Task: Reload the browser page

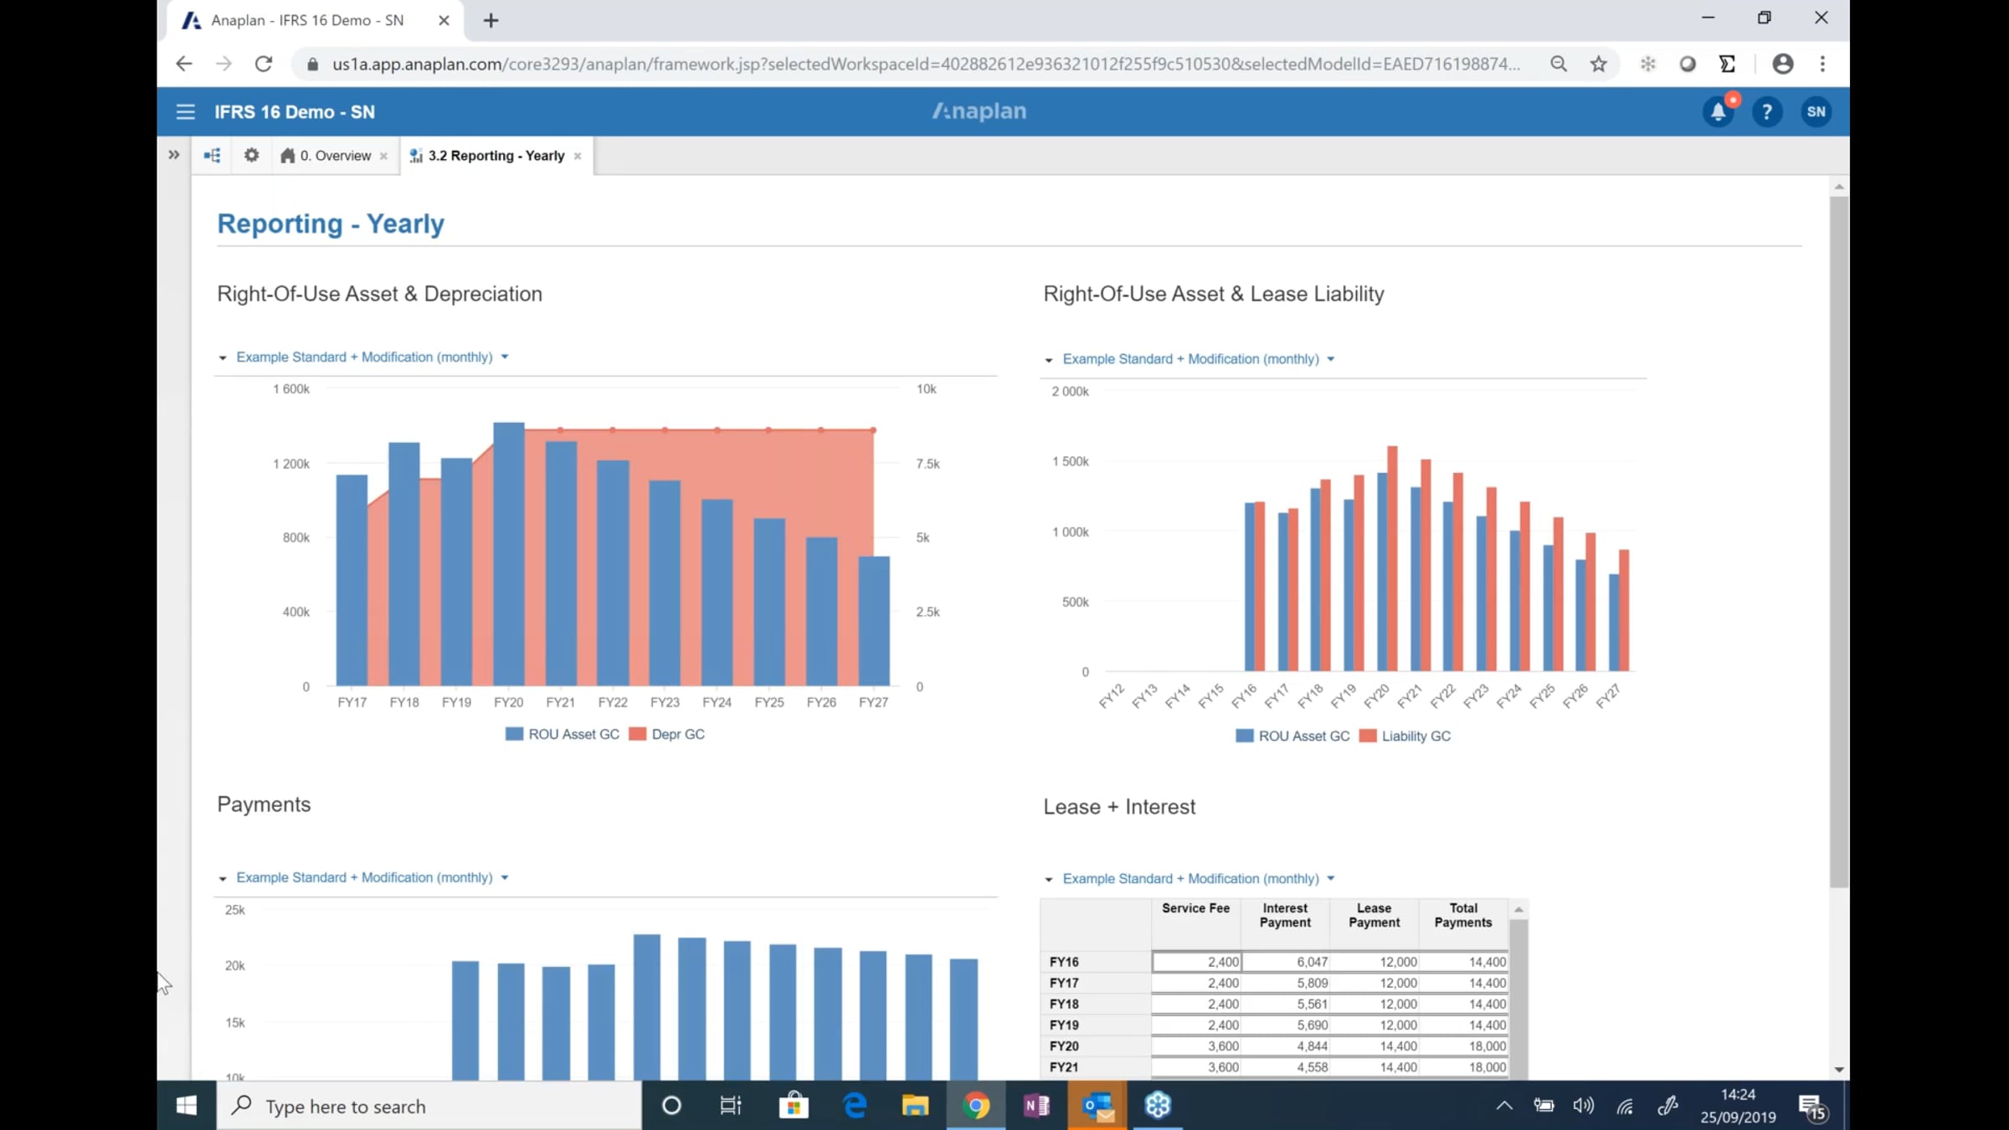Action: click(264, 64)
